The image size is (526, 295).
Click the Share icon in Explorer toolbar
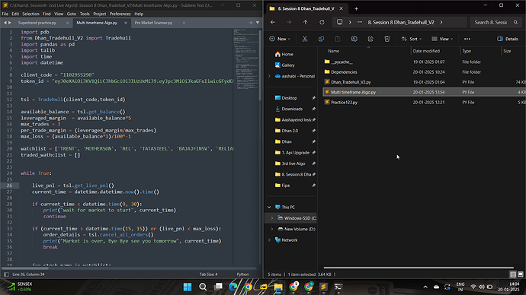tap(370, 39)
